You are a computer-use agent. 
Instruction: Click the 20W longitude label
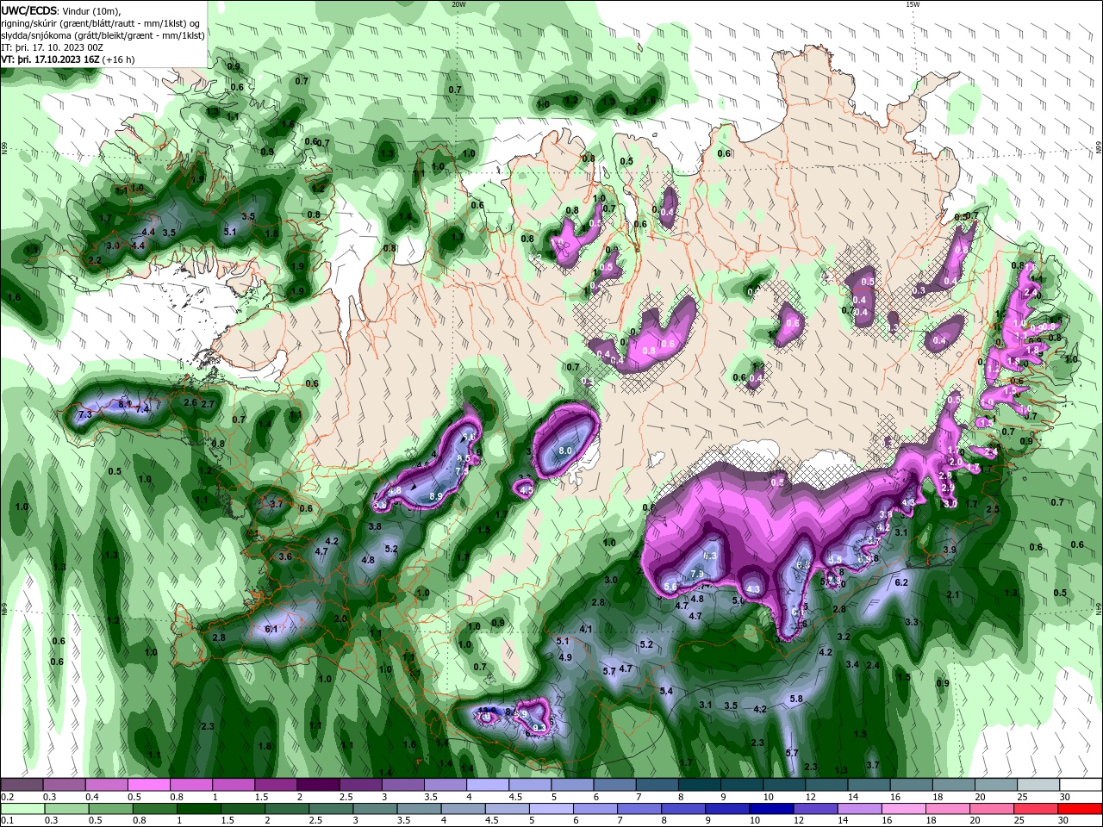coord(458,4)
